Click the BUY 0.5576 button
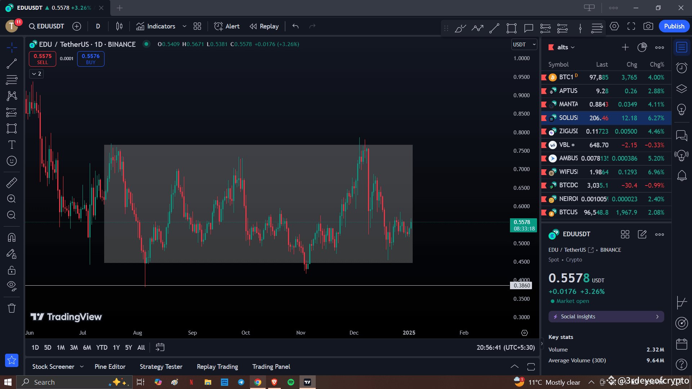This screenshot has height=389, width=692. coord(91,59)
